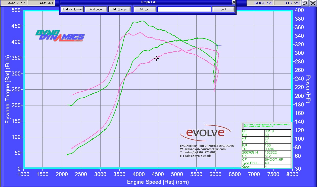Close the Graph Edit toolbar
The width and height of the screenshot is (317, 187).
[234, 2]
